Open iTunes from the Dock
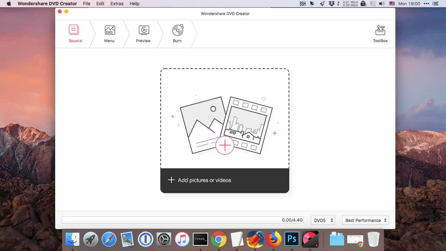 pyautogui.click(x=182, y=239)
